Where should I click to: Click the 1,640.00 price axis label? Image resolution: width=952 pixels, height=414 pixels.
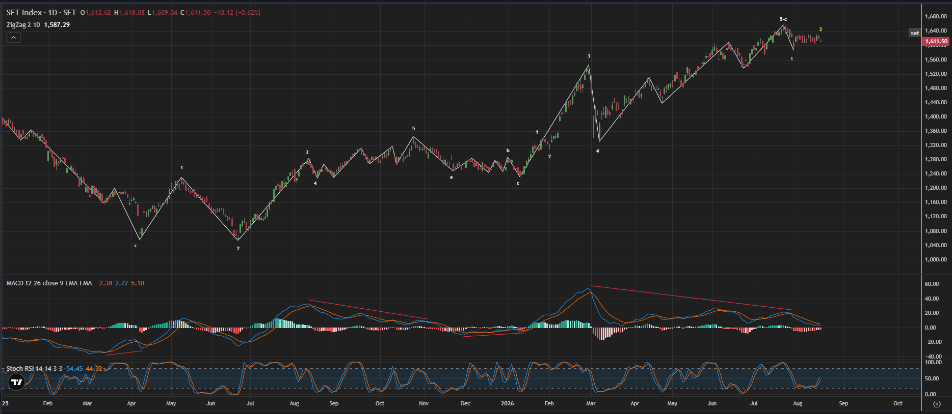[x=936, y=31]
